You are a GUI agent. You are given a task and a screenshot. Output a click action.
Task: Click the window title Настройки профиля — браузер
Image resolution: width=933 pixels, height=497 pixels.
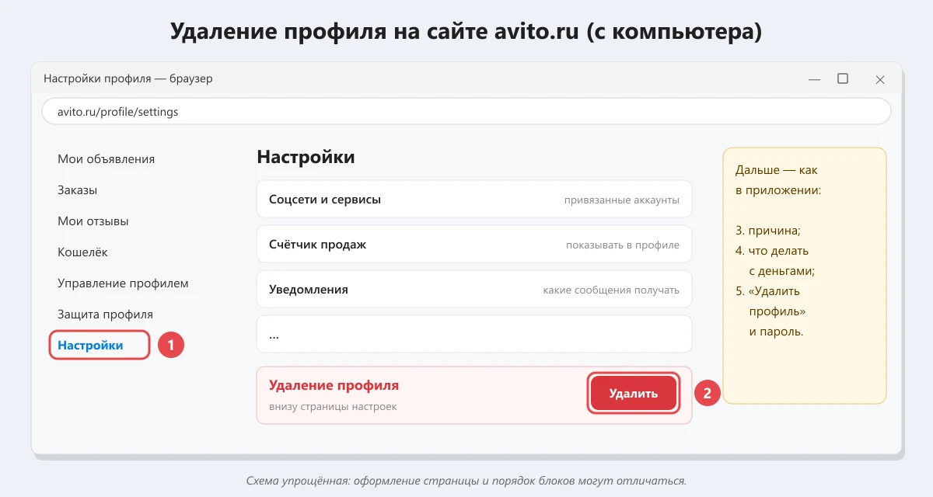128,78
